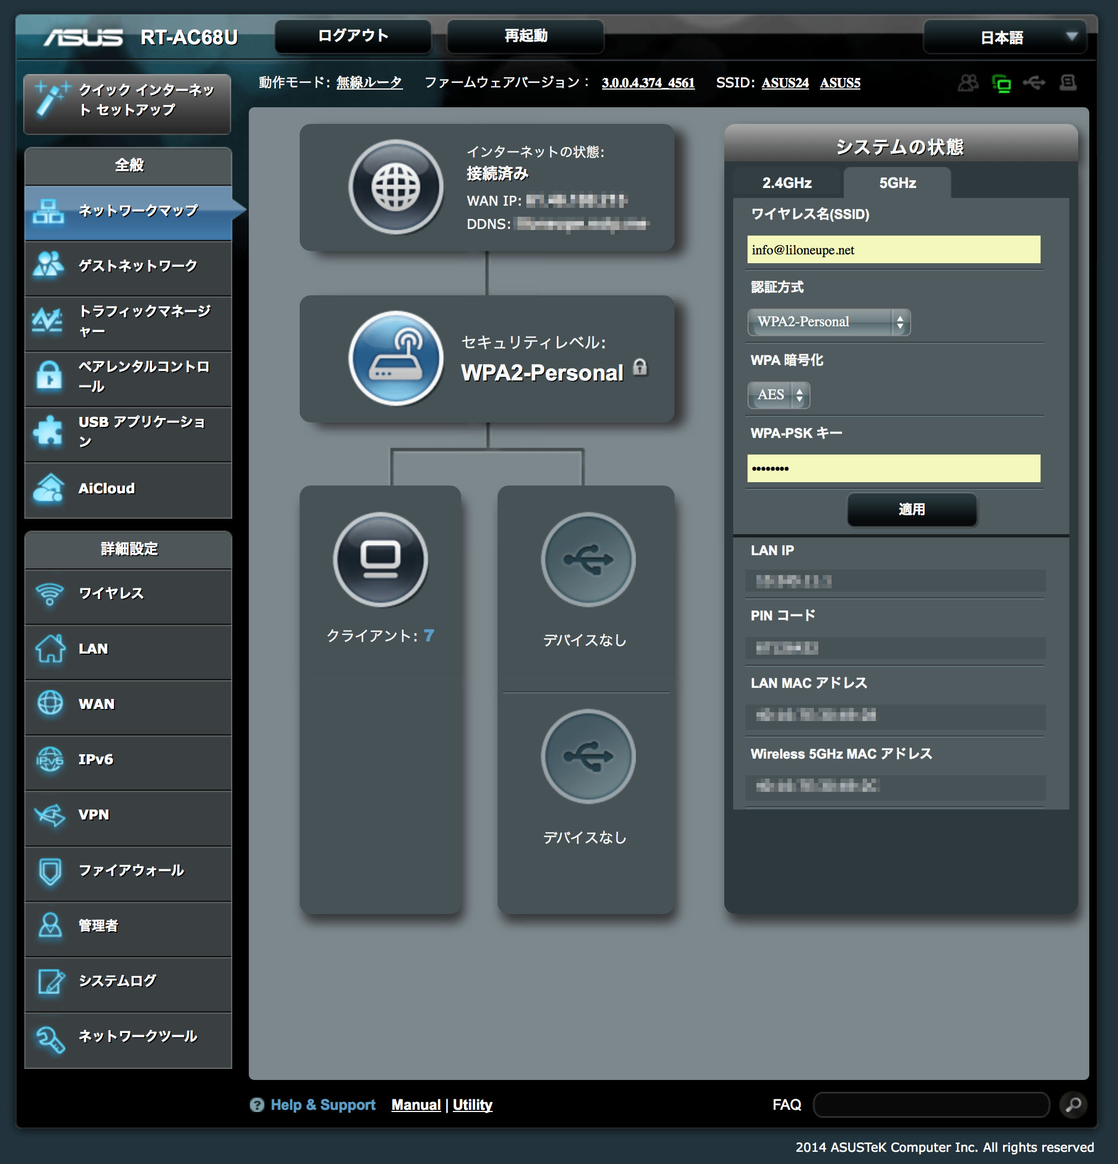Click the USB status icon in header
This screenshot has width=1118, height=1164.
point(1035,83)
